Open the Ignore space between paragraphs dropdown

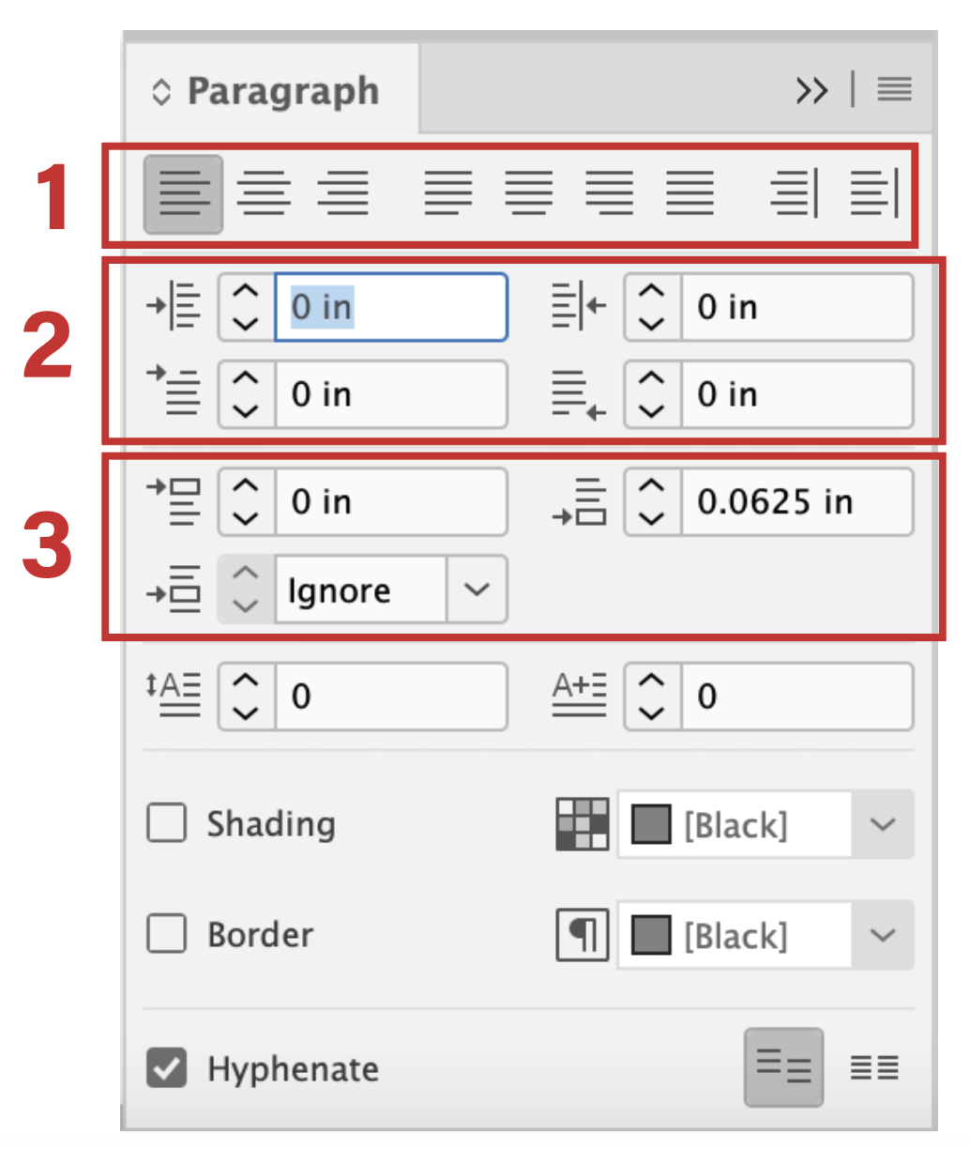(477, 590)
